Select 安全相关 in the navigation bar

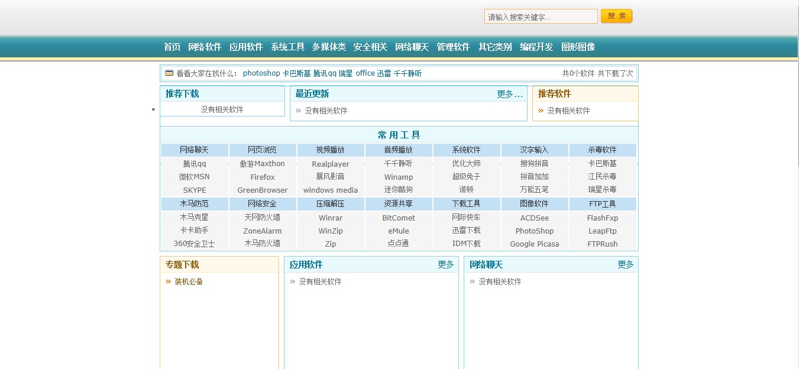click(x=370, y=47)
